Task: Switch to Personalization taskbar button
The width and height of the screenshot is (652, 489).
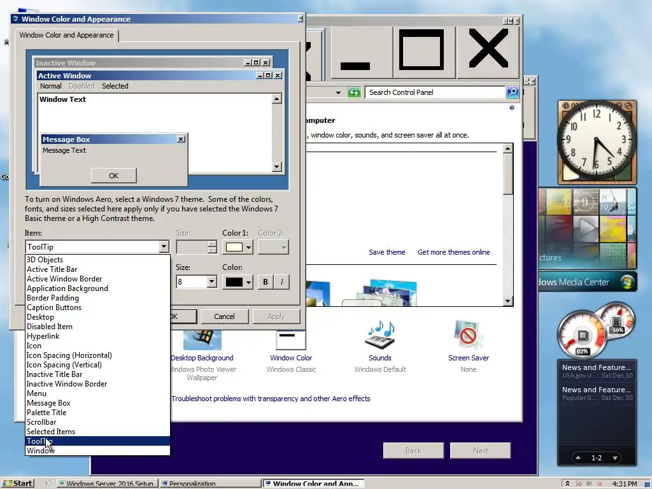Action: [x=210, y=484]
